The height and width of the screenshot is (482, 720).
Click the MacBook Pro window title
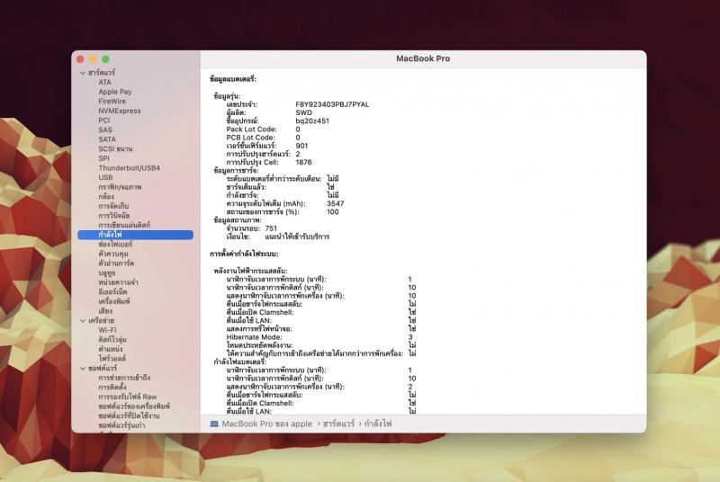[x=423, y=58]
